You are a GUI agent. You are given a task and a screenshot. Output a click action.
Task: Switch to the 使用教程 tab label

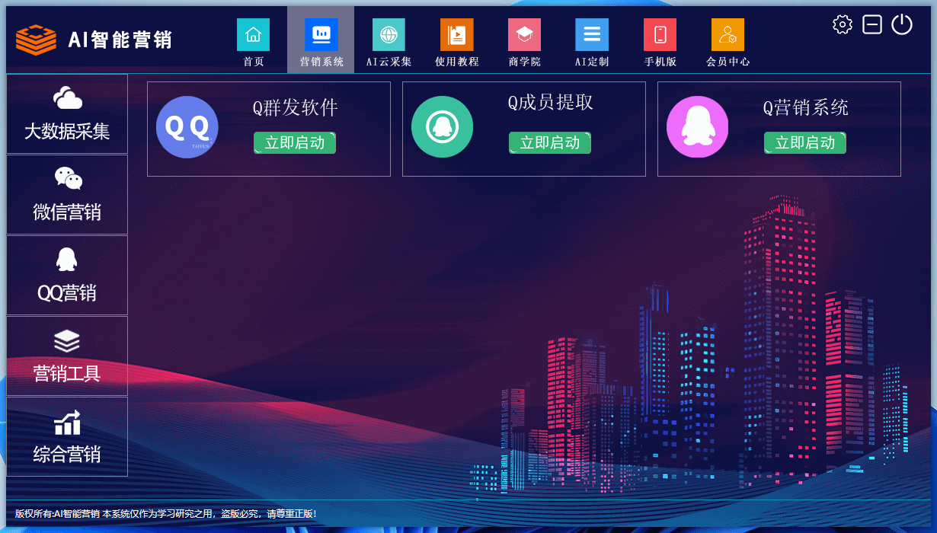tap(456, 62)
